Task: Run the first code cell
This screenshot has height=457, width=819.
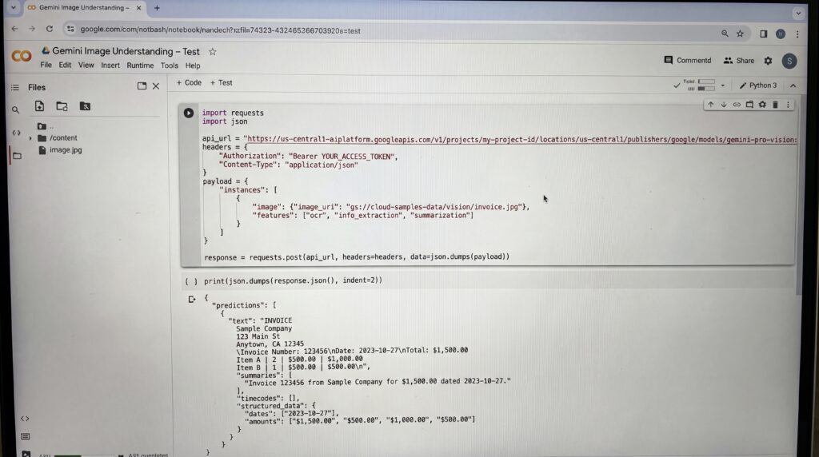Action: [x=189, y=113]
